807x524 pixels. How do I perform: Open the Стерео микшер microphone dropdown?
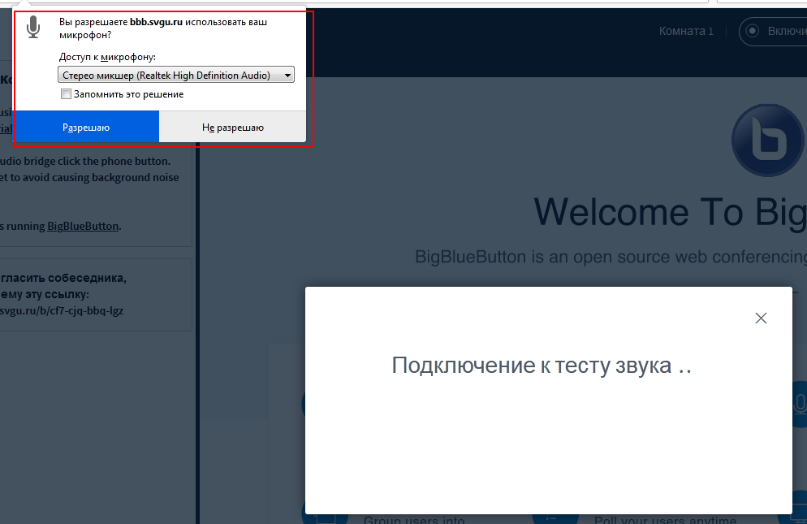click(x=175, y=76)
